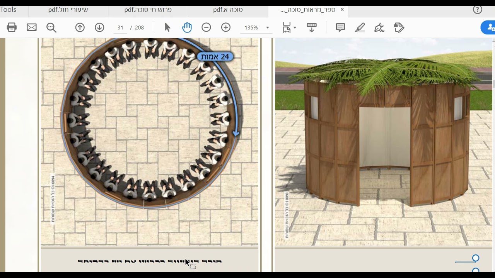Select the highlighter pen tool

(x=360, y=27)
